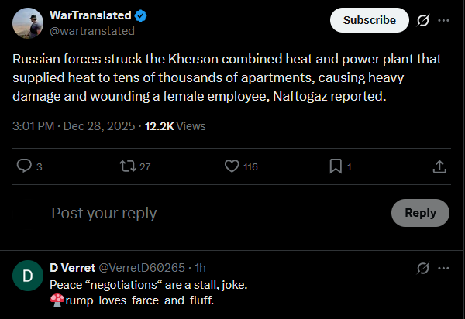Open D Verret's avatar
The image size is (465, 319).
click(x=27, y=276)
